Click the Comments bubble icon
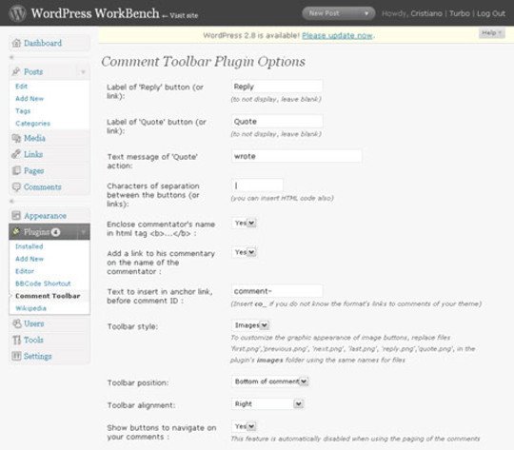Viewport: 514px width, 450px height. coord(16,186)
